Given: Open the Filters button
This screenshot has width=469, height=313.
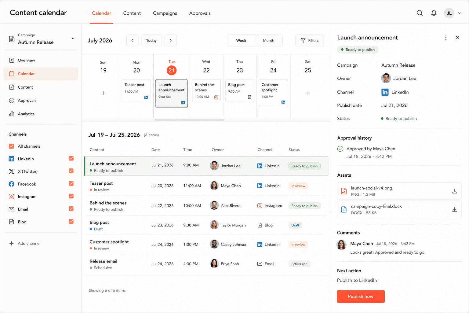Looking at the screenshot, I should 310,40.
